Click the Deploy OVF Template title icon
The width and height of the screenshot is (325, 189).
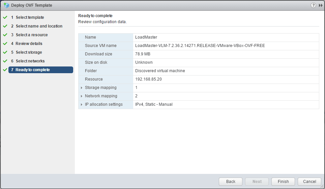tap(6, 5)
